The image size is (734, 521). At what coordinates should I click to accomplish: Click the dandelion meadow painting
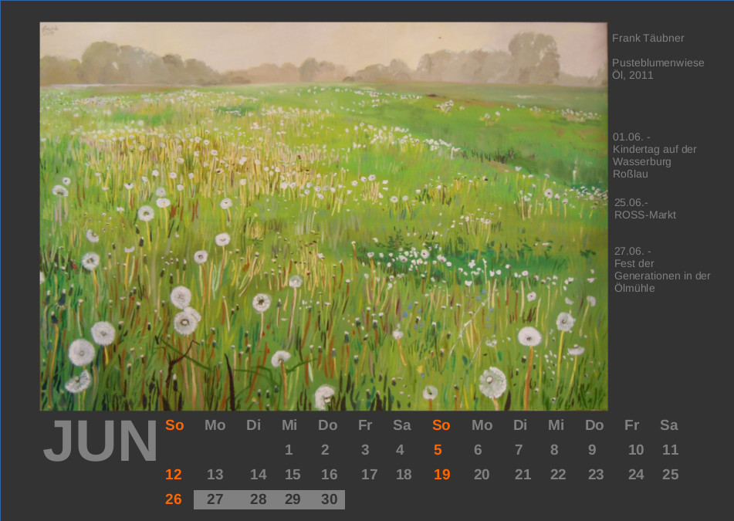[x=324, y=216]
